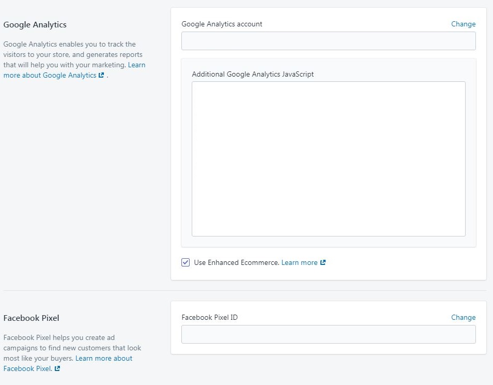Click the Use Enhanced Ecommerce label text
Screen dimensions: 493x385
[237, 262]
